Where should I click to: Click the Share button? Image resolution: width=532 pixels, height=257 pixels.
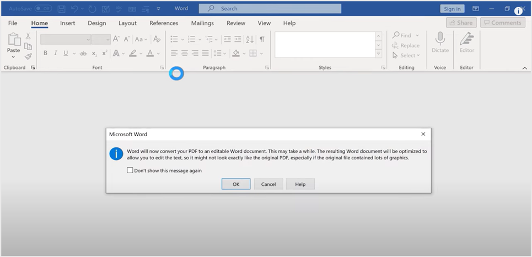[x=461, y=23]
